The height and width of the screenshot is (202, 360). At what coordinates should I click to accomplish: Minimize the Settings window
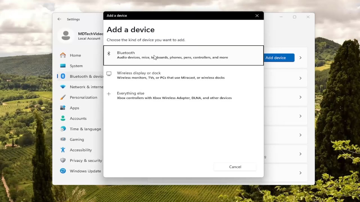[x=281, y=17]
